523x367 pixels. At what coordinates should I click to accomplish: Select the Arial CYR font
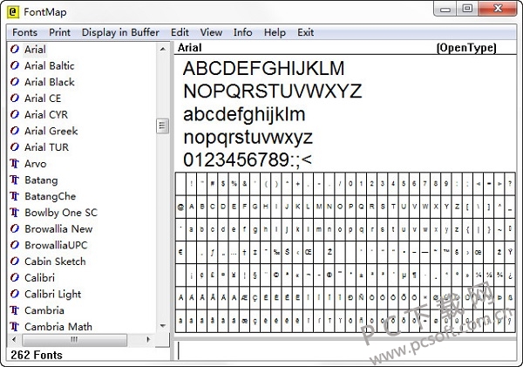click(x=46, y=115)
